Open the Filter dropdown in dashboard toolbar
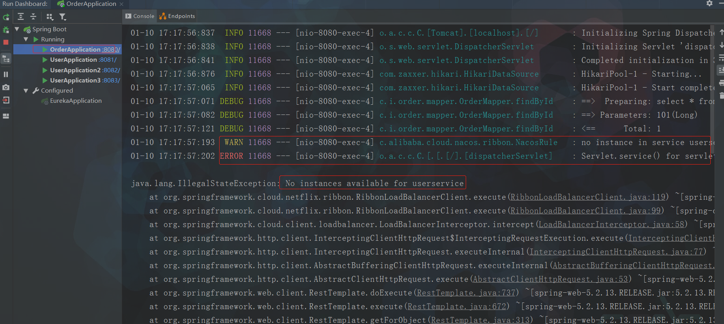This screenshot has height=324, width=724. click(63, 17)
